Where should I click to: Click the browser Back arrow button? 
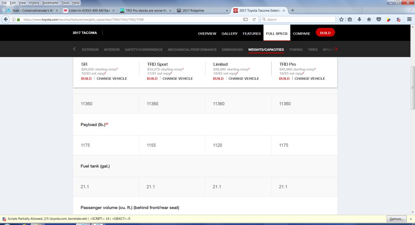pyautogui.click(x=6, y=19)
